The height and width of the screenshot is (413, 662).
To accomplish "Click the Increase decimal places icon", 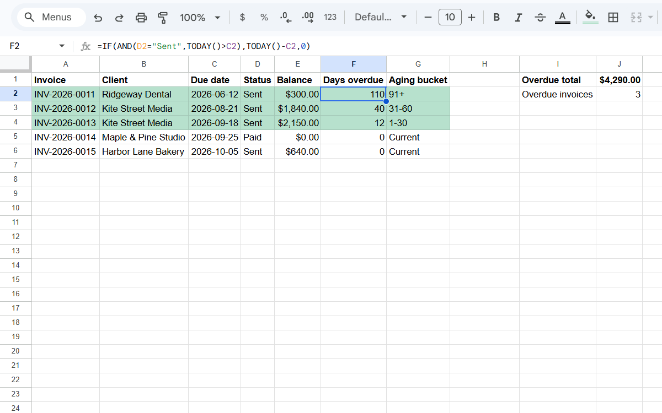I will point(308,18).
